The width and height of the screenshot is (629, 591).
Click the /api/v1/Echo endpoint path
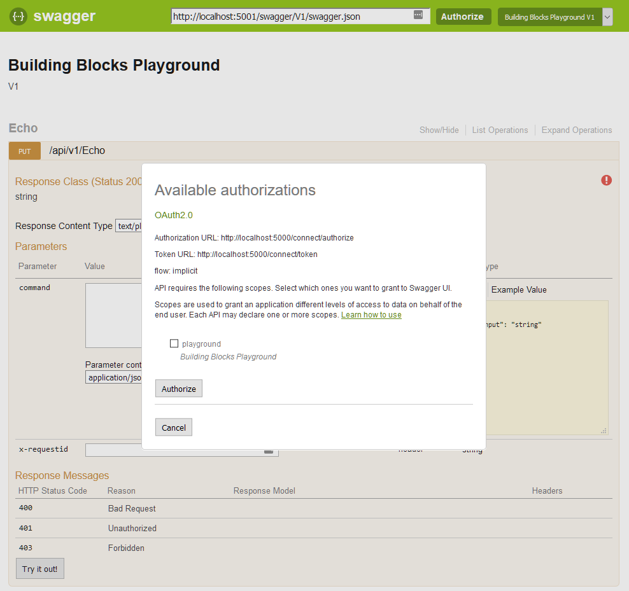click(x=77, y=151)
